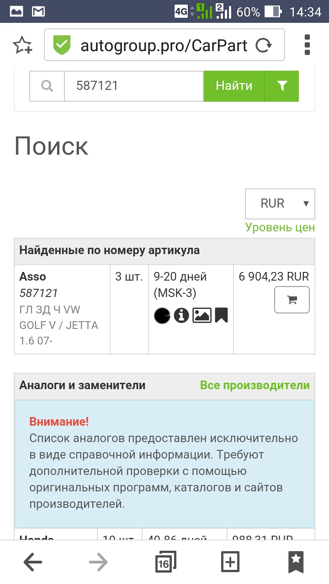
Task: Focus the article search field with 587121
Action: click(133, 86)
